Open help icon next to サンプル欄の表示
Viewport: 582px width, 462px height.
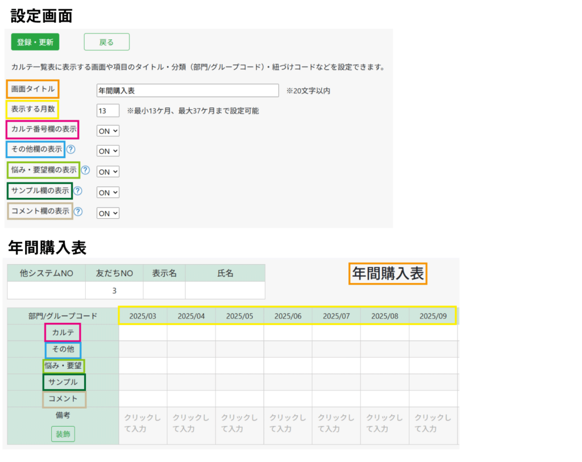[78, 192]
